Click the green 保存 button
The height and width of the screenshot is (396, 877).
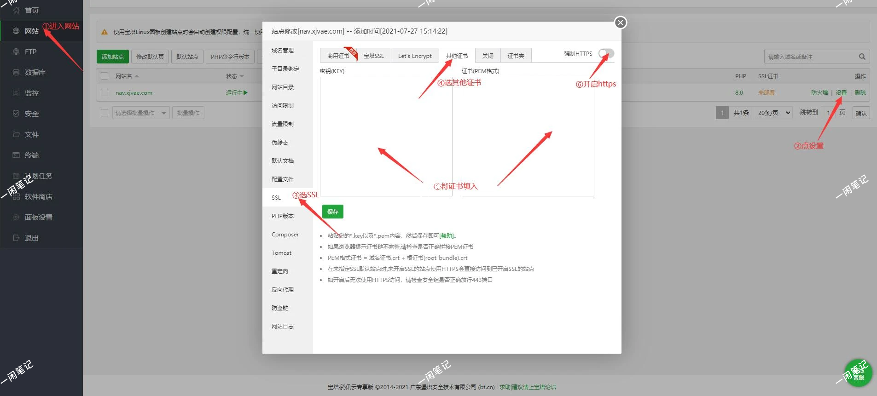(x=332, y=212)
